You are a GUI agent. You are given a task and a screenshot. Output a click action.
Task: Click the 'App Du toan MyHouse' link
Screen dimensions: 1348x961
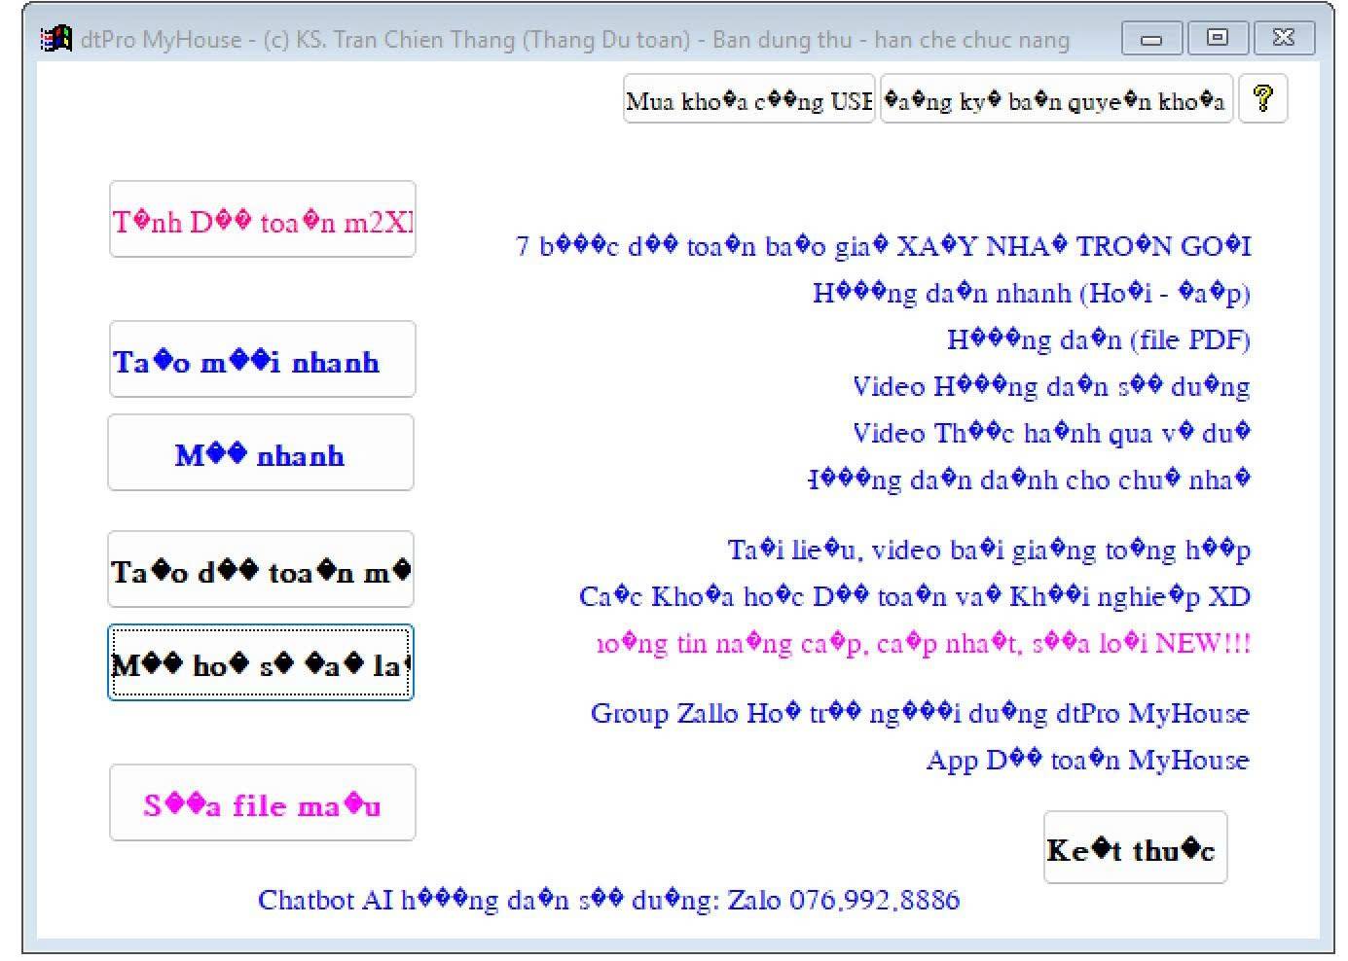click(1087, 760)
